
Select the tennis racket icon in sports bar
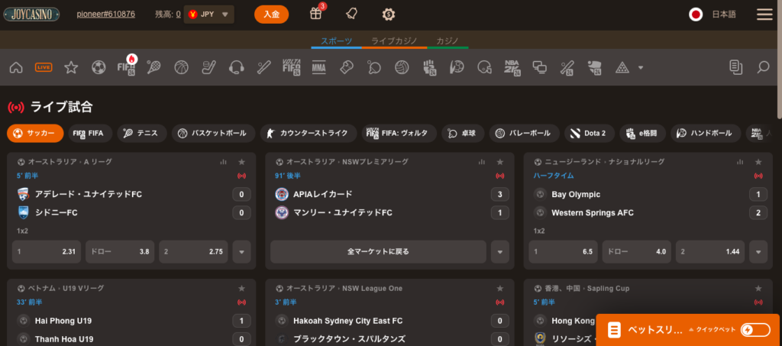(153, 67)
